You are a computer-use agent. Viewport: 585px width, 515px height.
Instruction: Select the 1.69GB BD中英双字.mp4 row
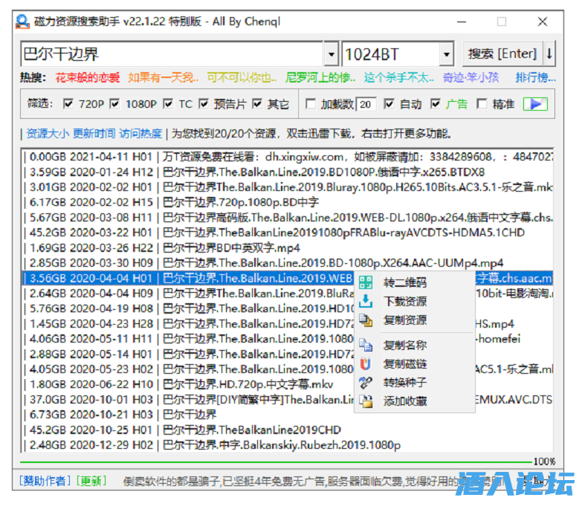point(287,247)
